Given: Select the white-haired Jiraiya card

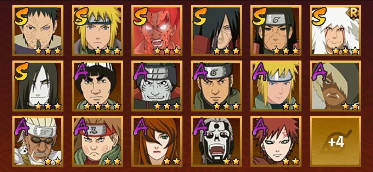Looking at the screenshot, I should [335, 31].
